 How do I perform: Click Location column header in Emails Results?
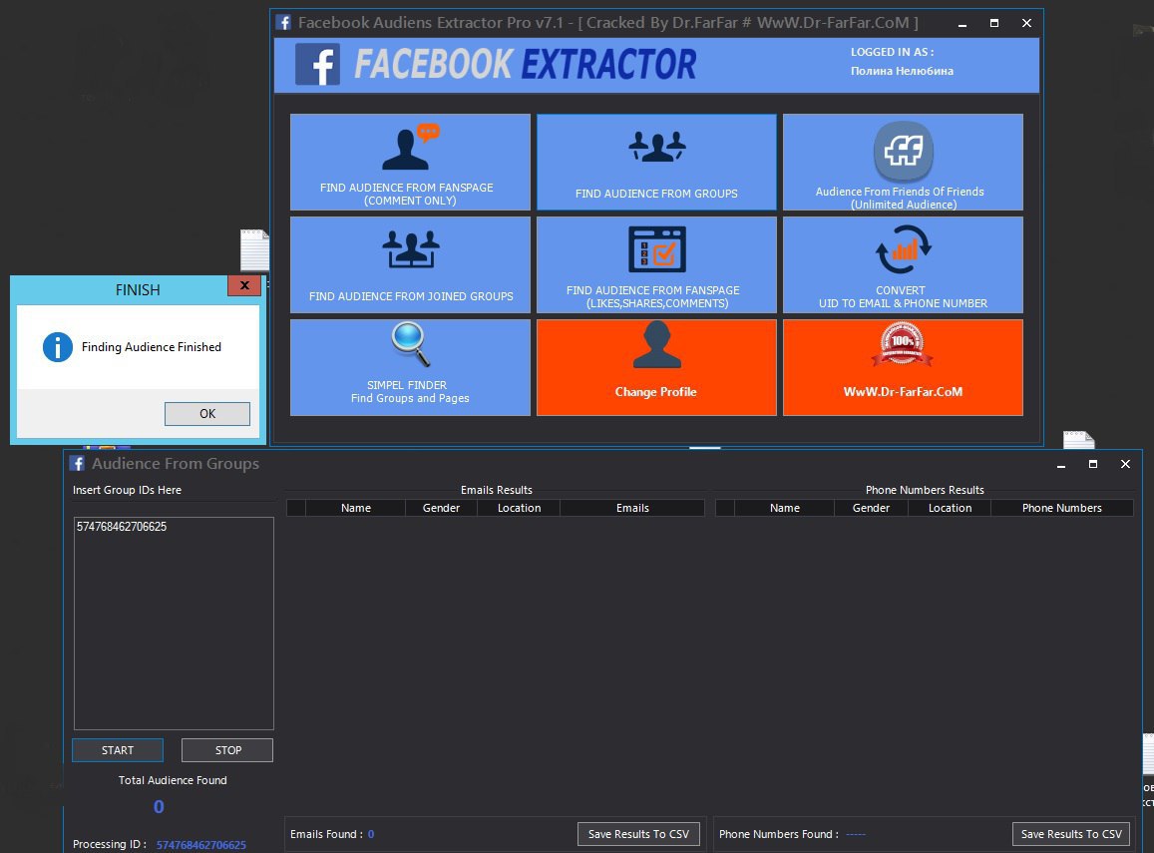pyautogui.click(x=519, y=508)
